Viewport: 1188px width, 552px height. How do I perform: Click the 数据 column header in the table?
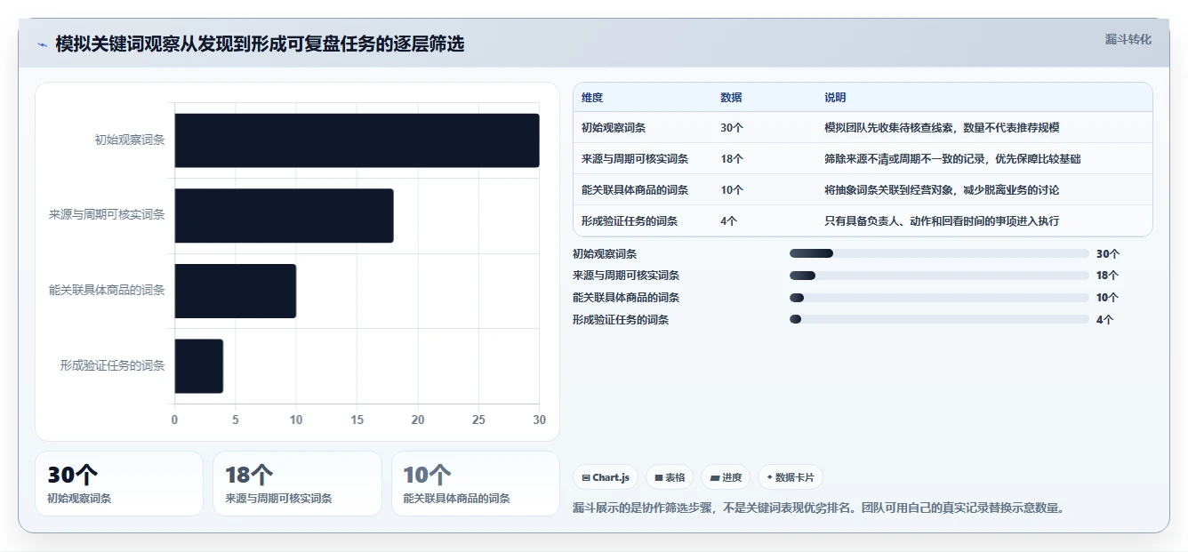(731, 98)
